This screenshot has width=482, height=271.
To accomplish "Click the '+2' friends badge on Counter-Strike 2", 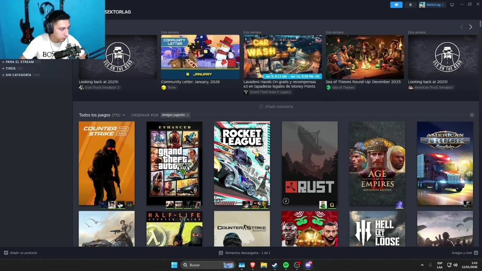I will point(130,205).
